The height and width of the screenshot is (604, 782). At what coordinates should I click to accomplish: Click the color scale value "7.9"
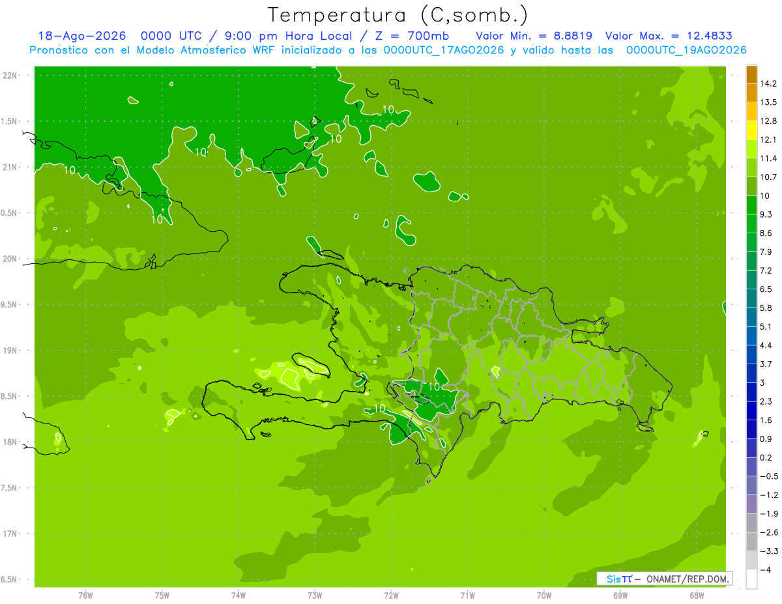pos(767,252)
